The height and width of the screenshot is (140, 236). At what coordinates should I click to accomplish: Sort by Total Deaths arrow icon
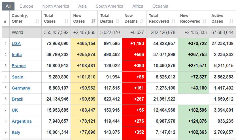(x=118, y=21)
